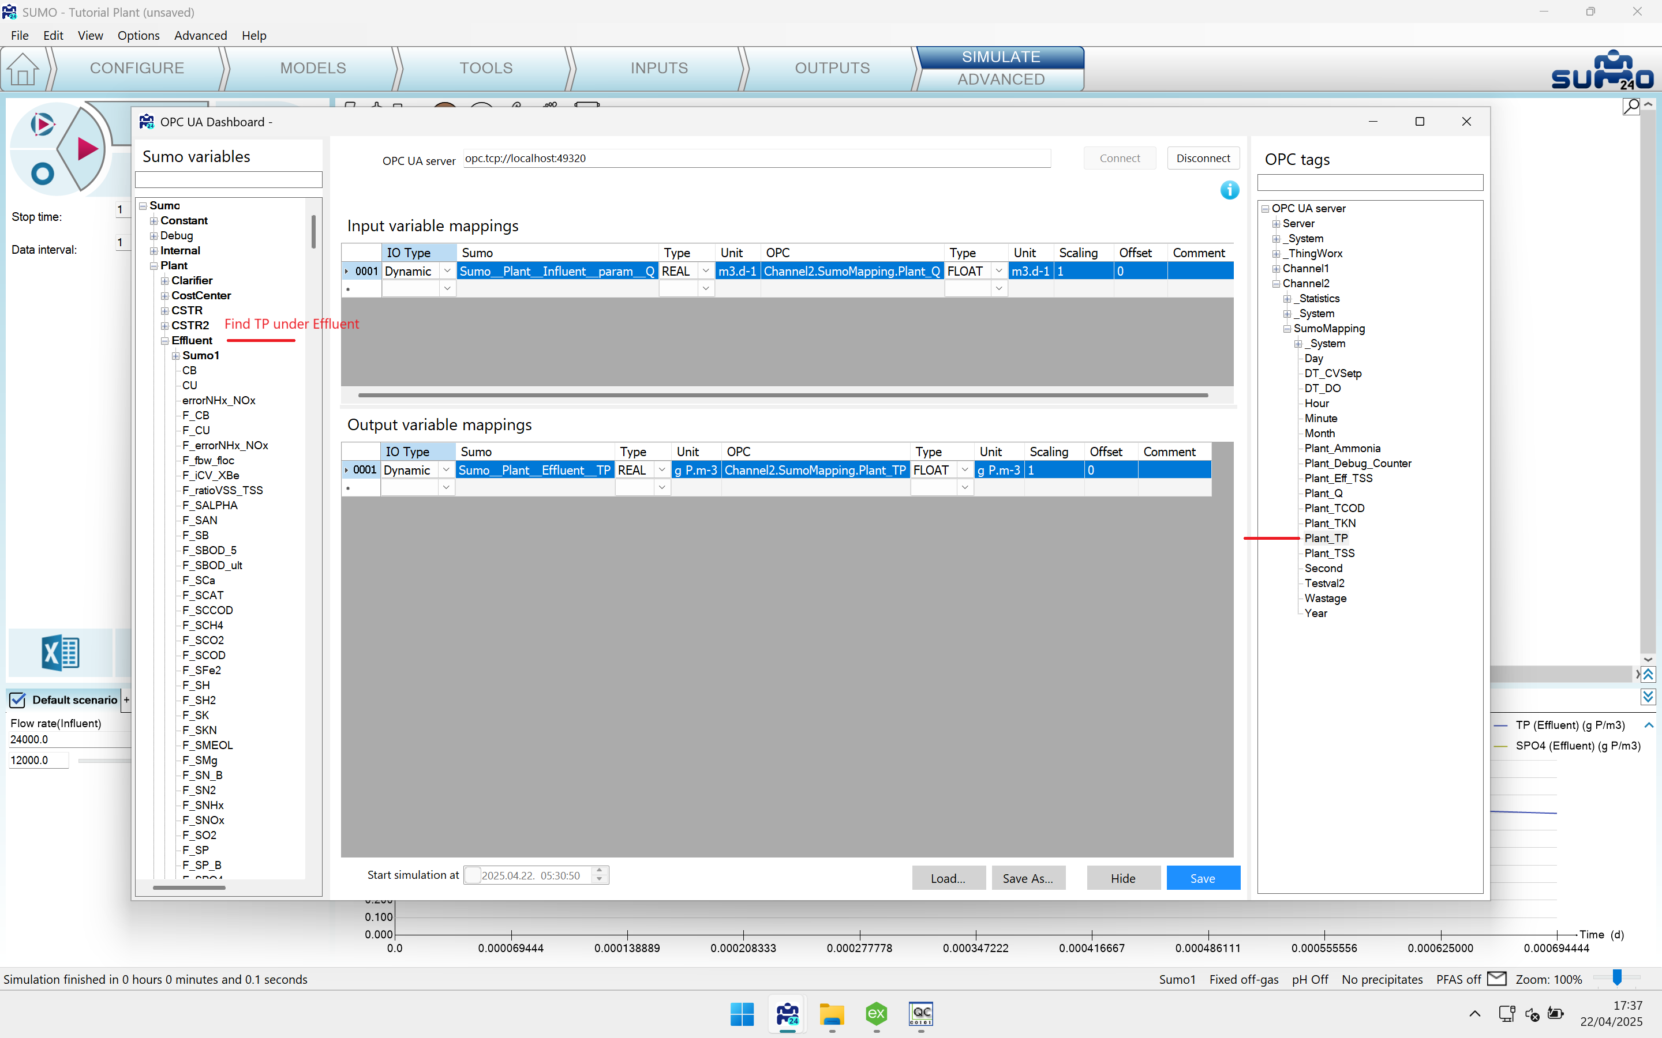The image size is (1662, 1038).
Task: Click the scroll-to-top double chevron icon
Action: pos(1648,675)
